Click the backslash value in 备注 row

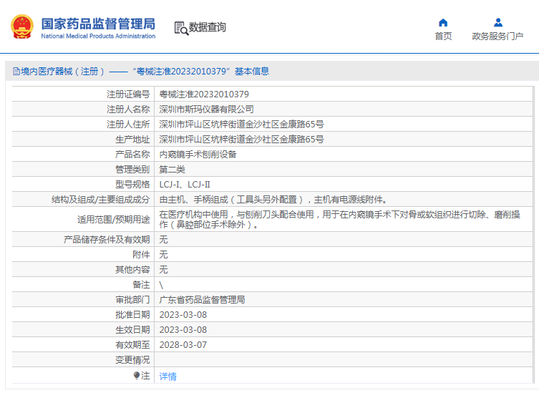tap(161, 285)
